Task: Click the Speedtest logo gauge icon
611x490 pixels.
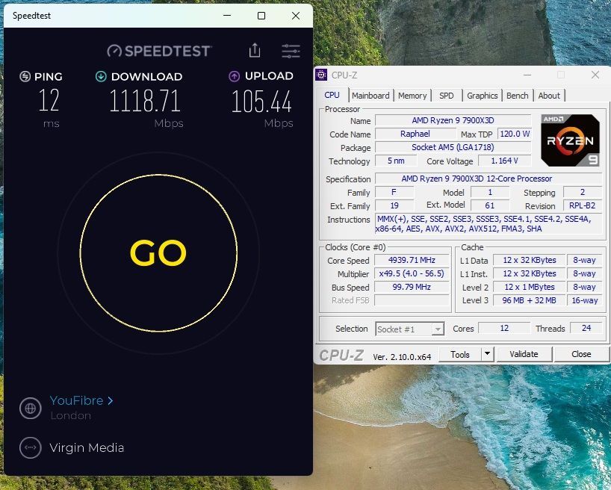Action: [114, 51]
